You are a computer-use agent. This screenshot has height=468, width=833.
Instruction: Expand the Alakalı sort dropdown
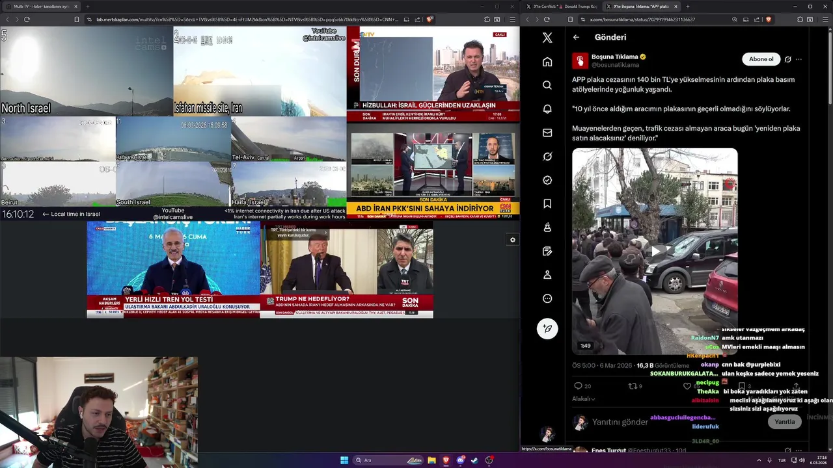click(x=584, y=399)
